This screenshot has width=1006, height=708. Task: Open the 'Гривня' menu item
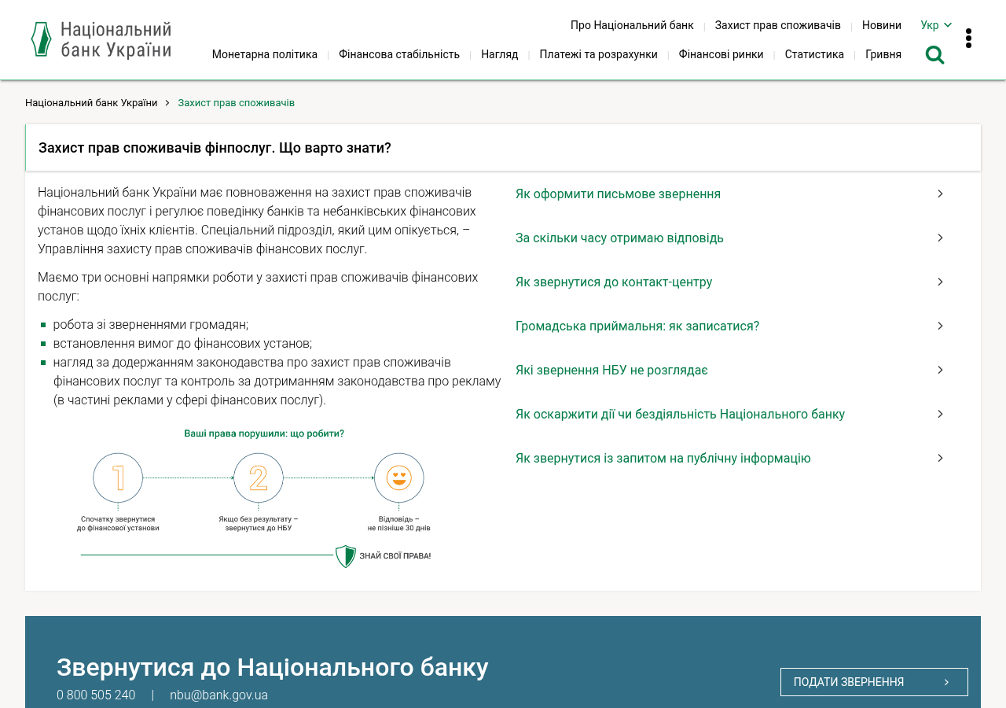883,54
